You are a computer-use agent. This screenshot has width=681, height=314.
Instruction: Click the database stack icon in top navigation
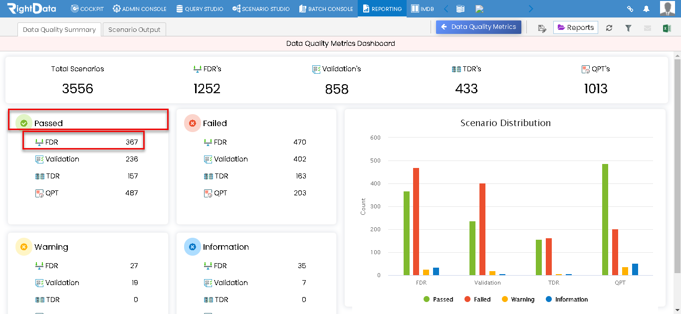(460, 8)
